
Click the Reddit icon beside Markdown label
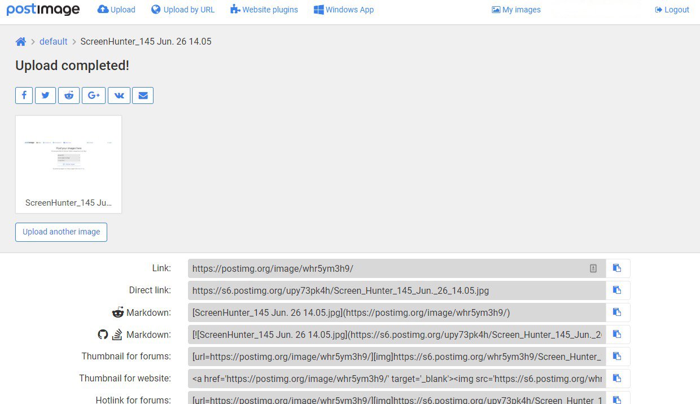point(118,312)
